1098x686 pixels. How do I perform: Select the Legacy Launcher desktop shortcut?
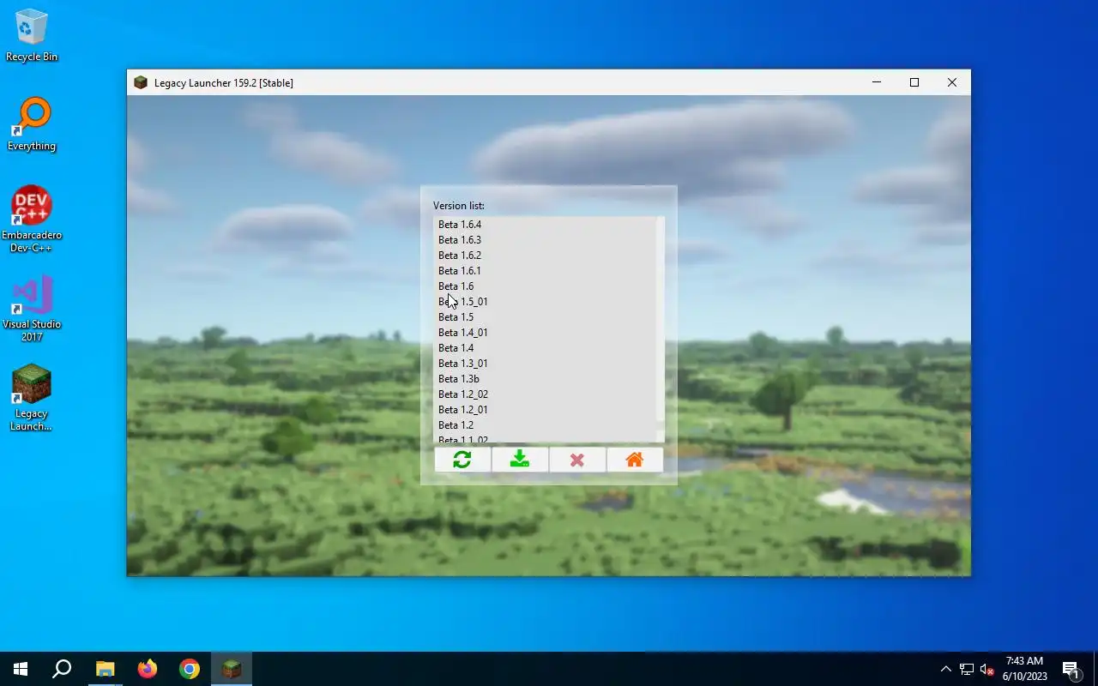click(x=32, y=398)
